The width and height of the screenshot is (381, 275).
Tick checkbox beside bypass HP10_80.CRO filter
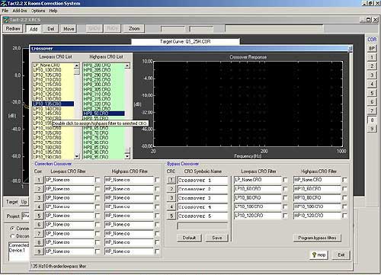point(344,197)
